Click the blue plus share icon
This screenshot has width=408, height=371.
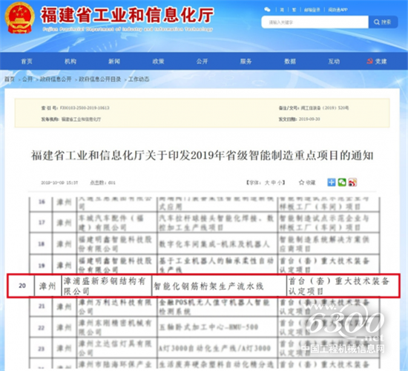click(x=332, y=183)
